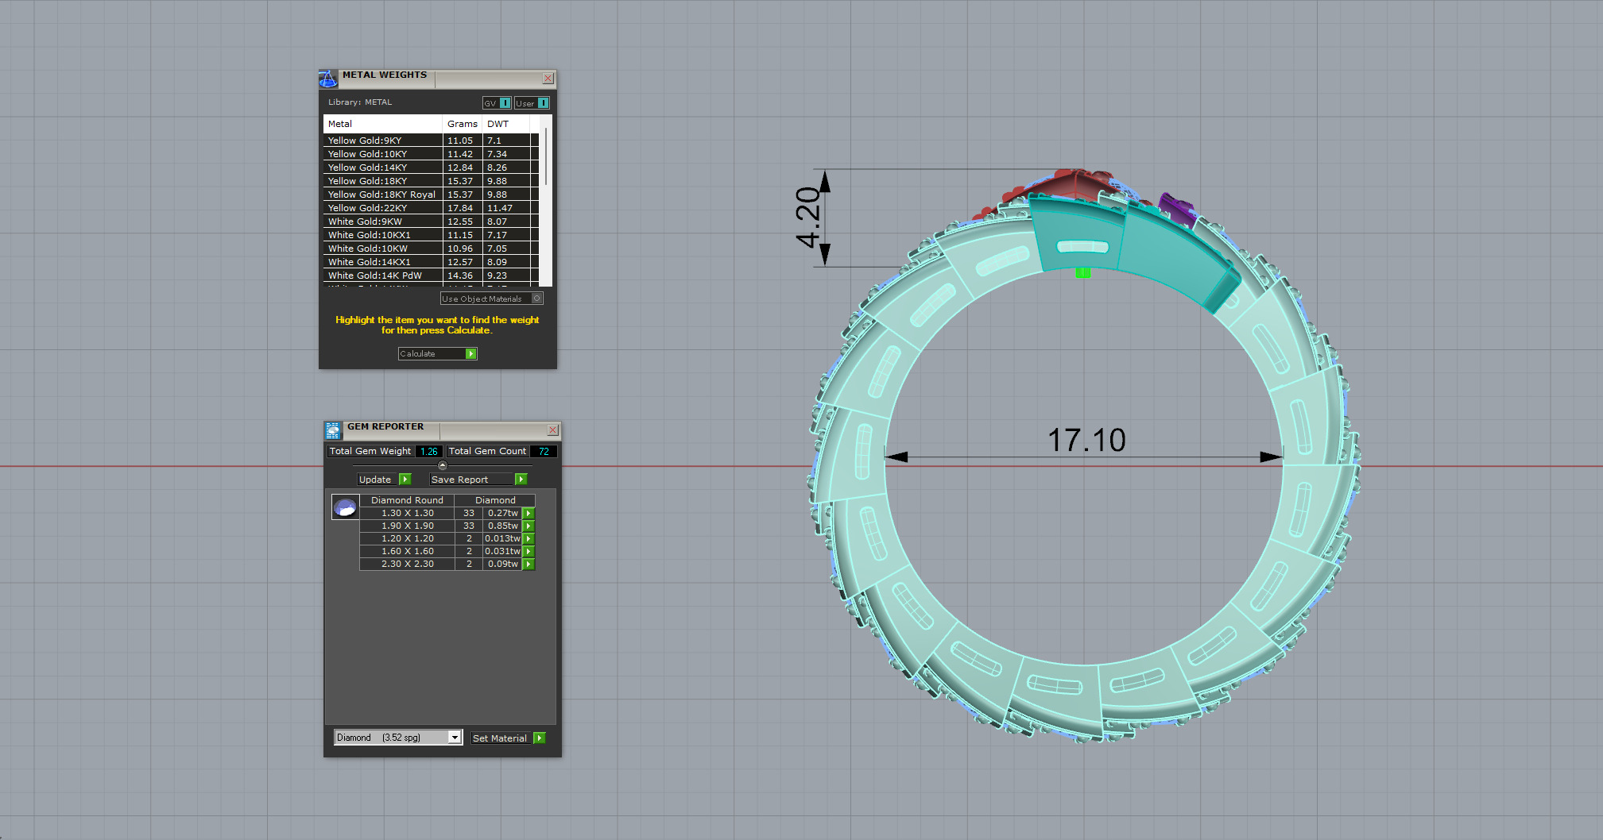This screenshot has width=1603, height=840.
Task: Click the Diamond Round column header
Action: 407,500
